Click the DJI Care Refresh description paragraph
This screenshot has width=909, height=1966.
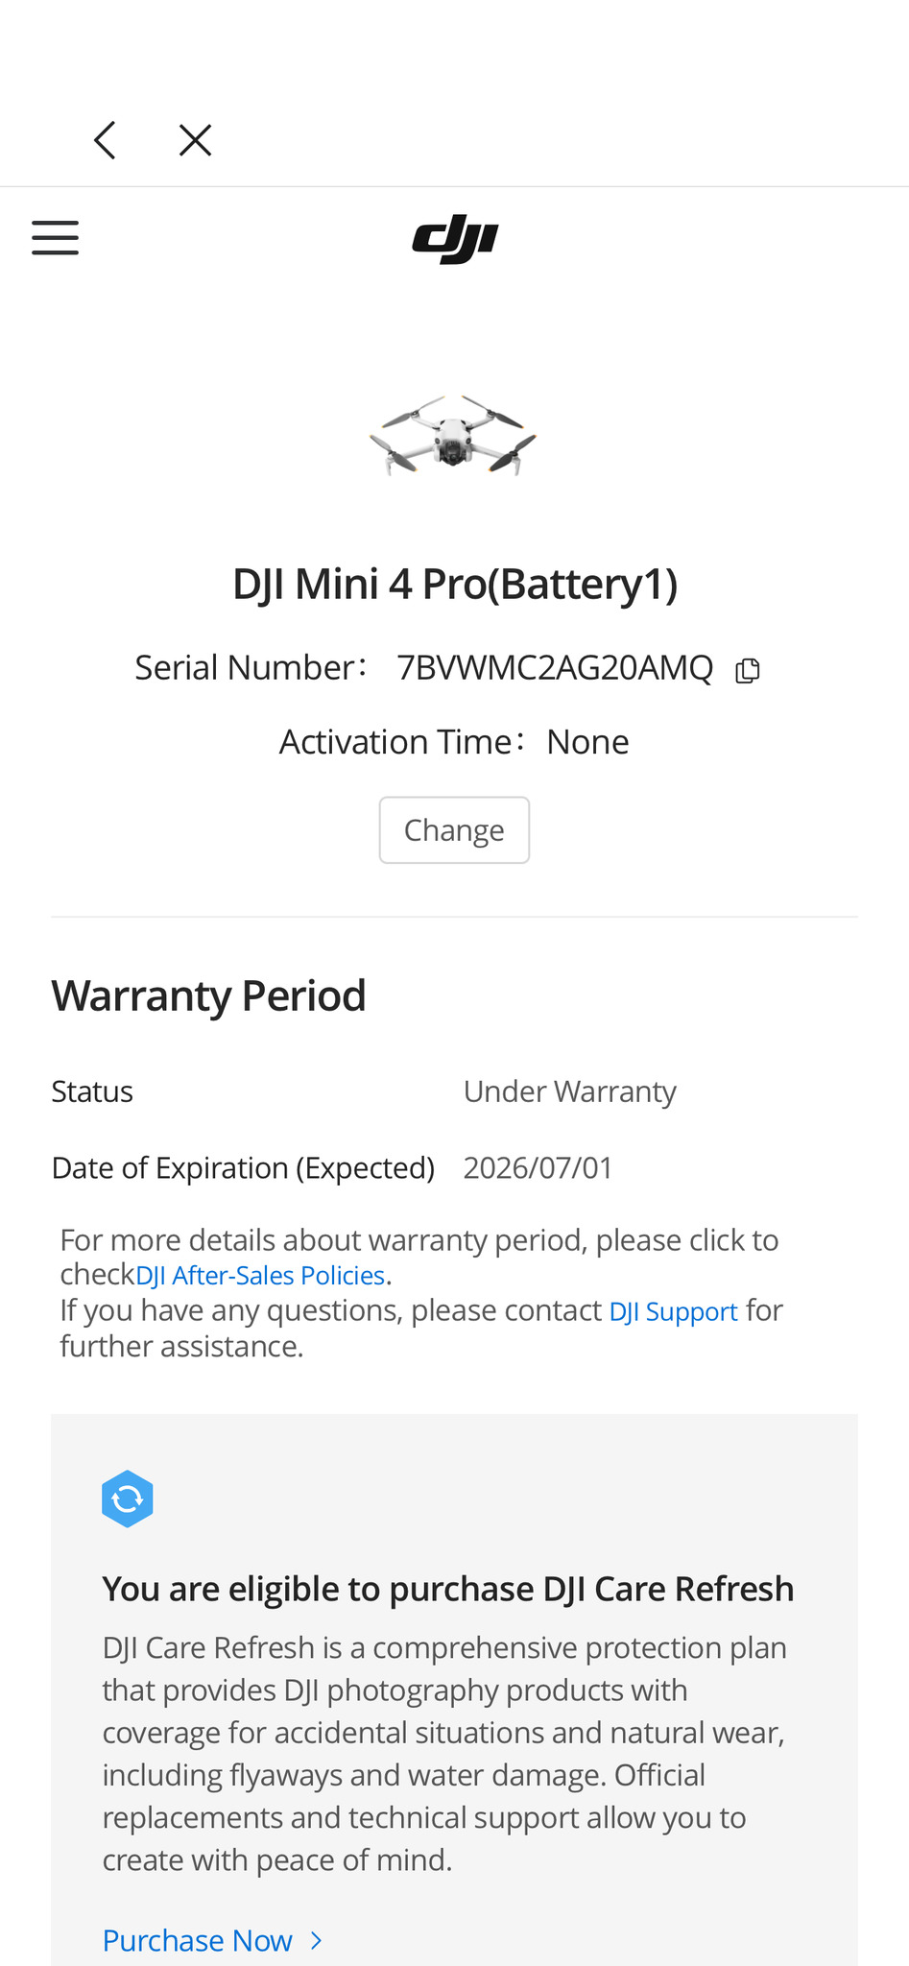click(x=443, y=1753)
